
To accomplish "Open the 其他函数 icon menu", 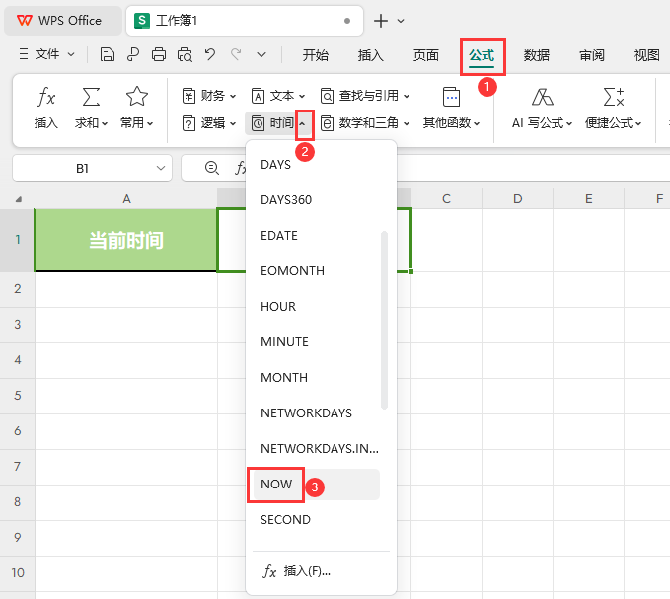I will [451, 97].
